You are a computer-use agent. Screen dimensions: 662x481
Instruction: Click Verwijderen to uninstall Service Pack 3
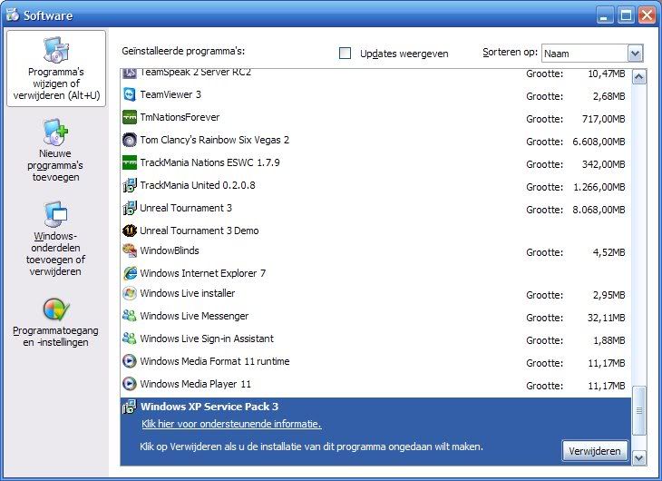click(x=595, y=451)
